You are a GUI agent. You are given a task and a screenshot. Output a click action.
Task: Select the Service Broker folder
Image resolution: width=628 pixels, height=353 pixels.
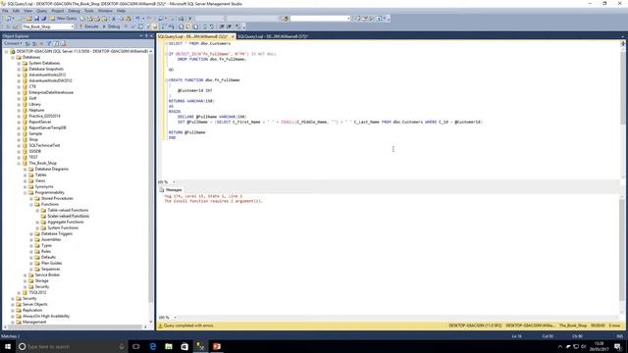pyautogui.click(x=47, y=275)
